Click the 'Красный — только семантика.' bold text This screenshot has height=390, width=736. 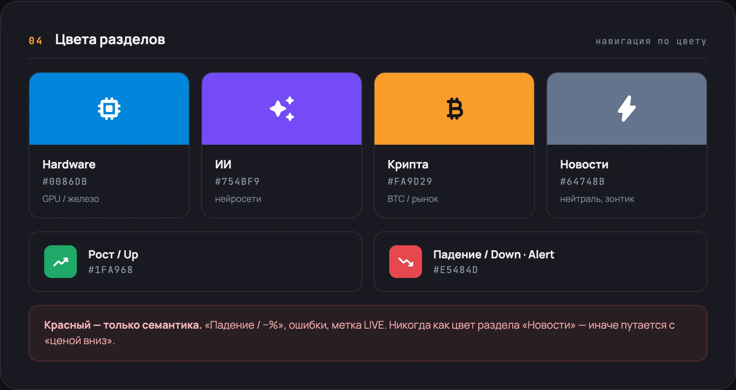(x=123, y=325)
